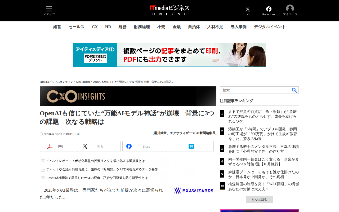The image size is (339, 212).
Task: Select the 金融 nav tab
Action: (177, 27)
